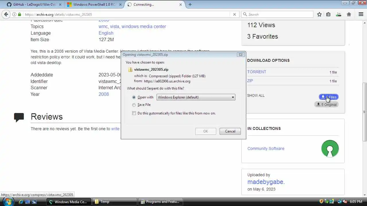
Task: Stop loading the page in address bar
Action: click(x=234, y=14)
